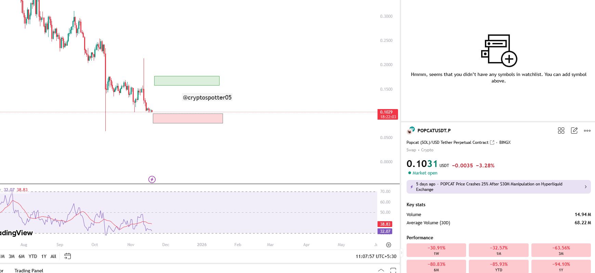
Task: Click the 0.2000 price axis label
Action: coord(386,65)
